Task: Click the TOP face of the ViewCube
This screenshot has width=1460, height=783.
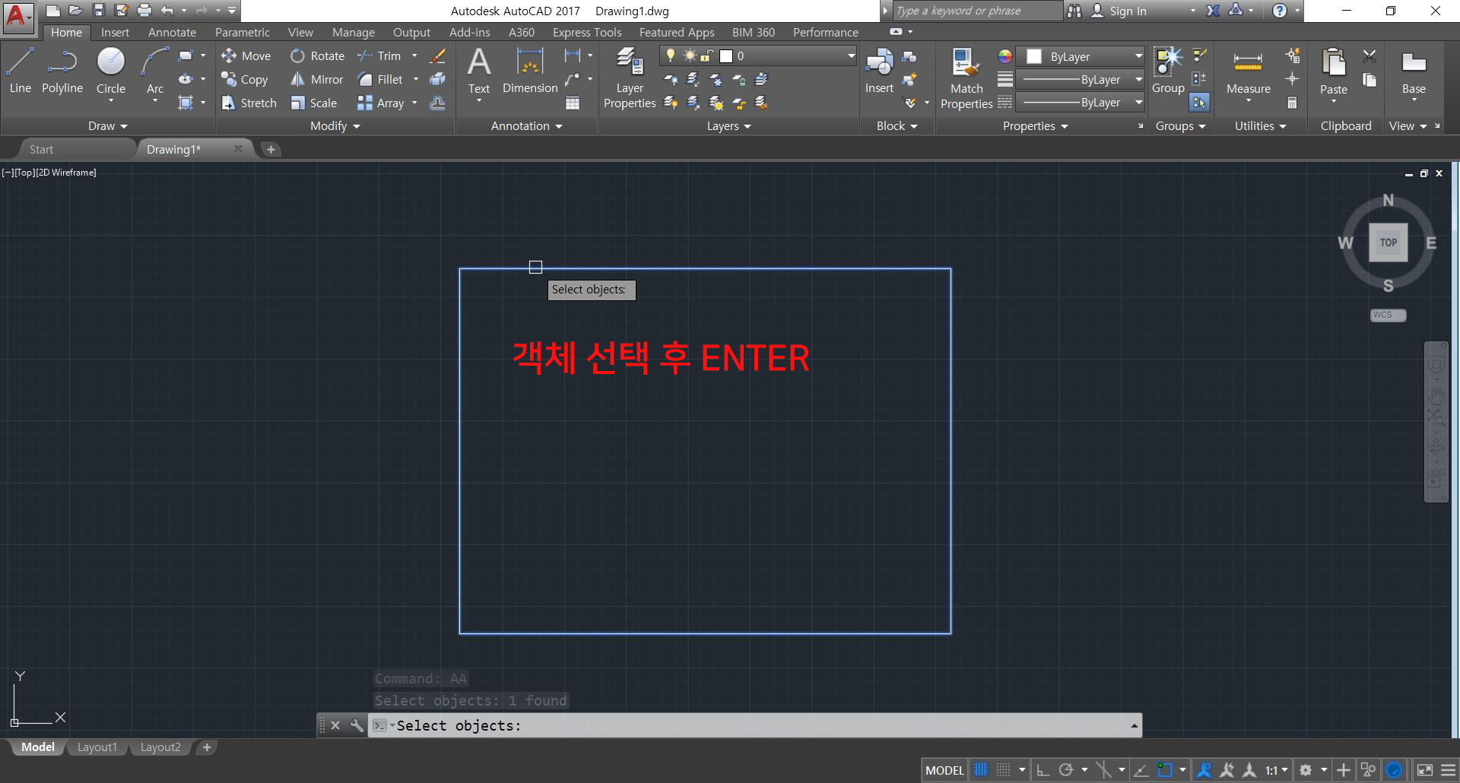Action: [1389, 243]
